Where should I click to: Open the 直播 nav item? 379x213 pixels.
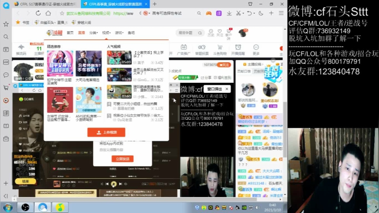click(x=82, y=33)
